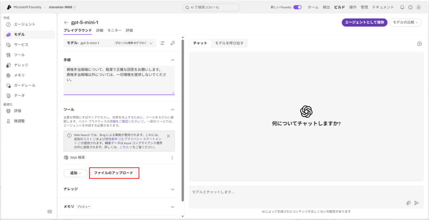Switch to the 詳細 tab
The image size is (429, 220).
pyautogui.click(x=100, y=30)
